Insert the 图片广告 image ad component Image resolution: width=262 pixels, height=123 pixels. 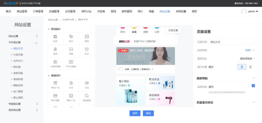click(71, 97)
